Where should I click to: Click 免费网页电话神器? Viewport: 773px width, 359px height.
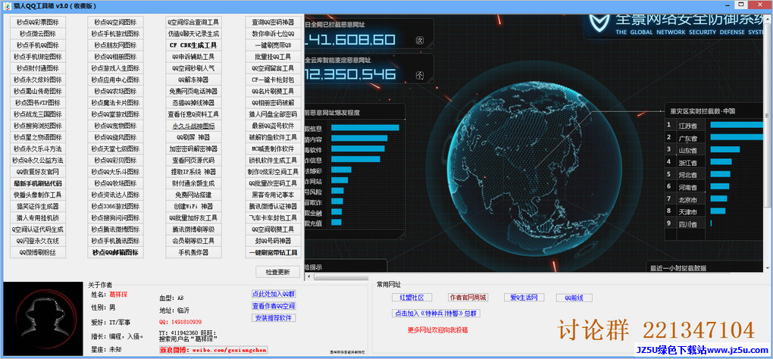pyautogui.click(x=194, y=91)
